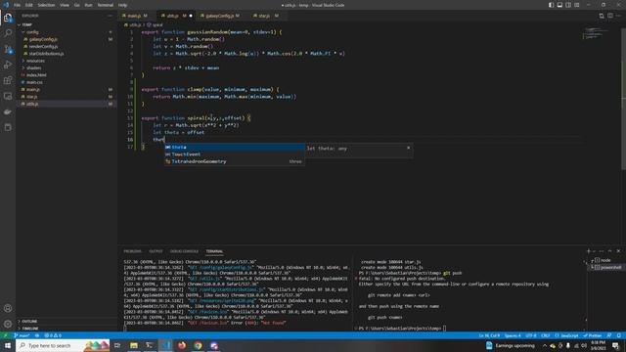Open galaxyConfig.js in the explorer tree

67,39
